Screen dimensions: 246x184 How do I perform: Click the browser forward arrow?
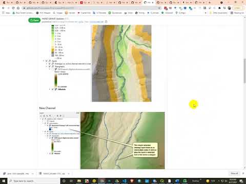[8, 8]
